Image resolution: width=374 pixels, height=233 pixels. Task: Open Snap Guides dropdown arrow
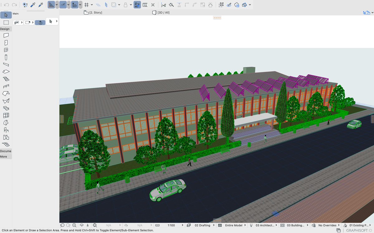point(69,5)
